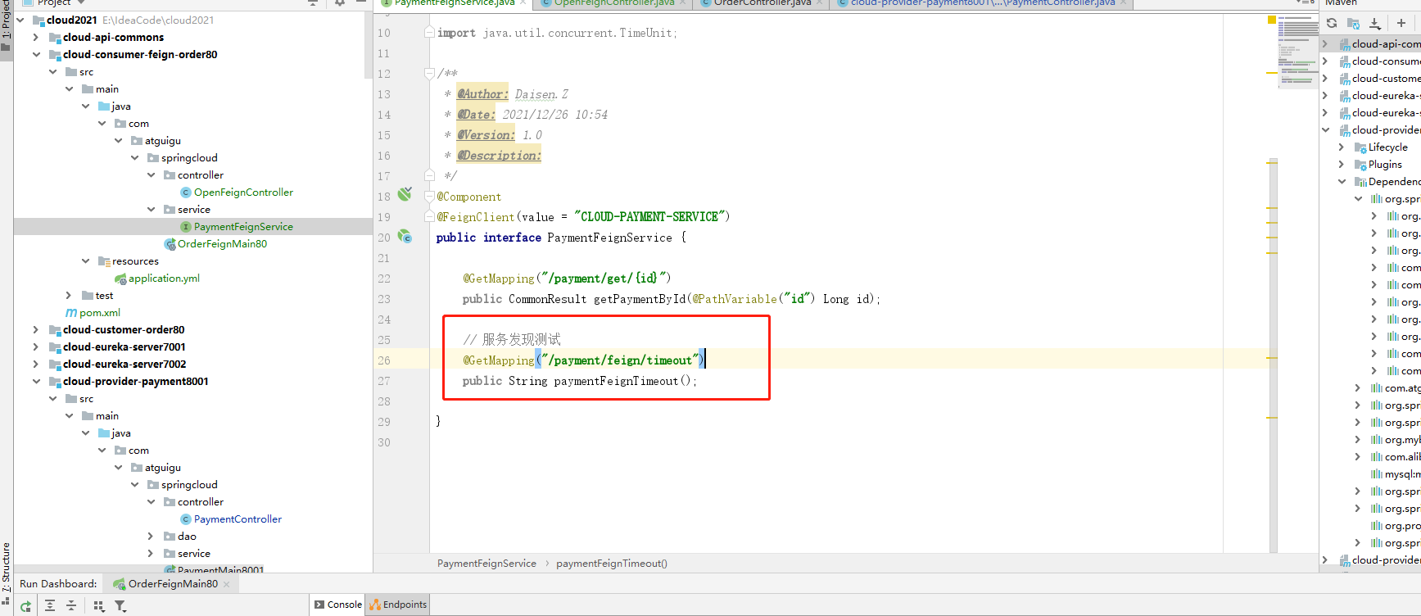
Task: Select the application.yml config file
Action: [x=156, y=279]
